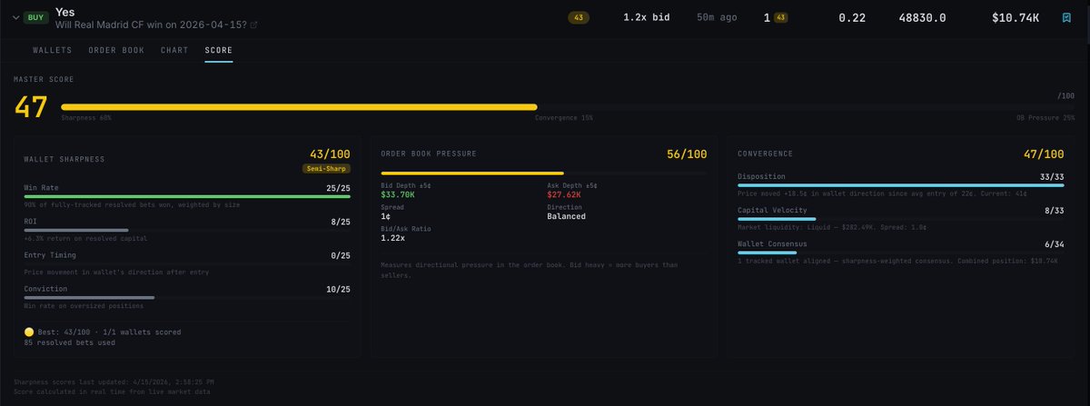Collapse the row using the chevron beside BUY

pyautogui.click(x=14, y=17)
